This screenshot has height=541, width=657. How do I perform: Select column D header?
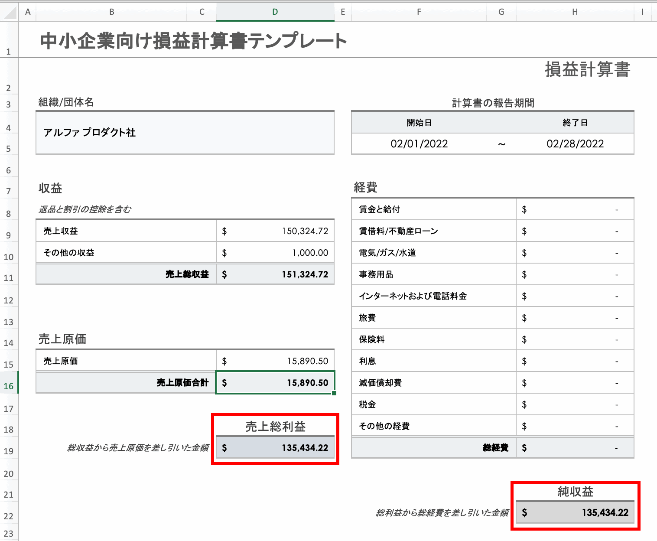pyautogui.click(x=275, y=12)
